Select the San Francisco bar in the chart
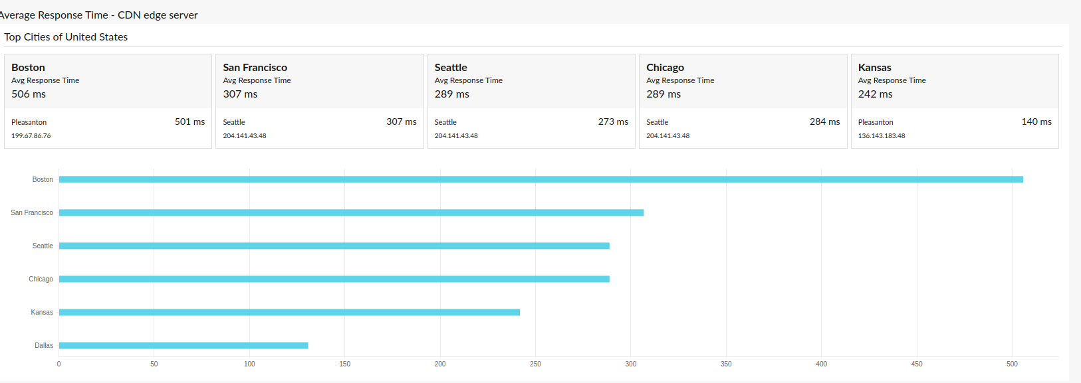The height and width of the screenshot is (383, 1081). pos(351,212)
